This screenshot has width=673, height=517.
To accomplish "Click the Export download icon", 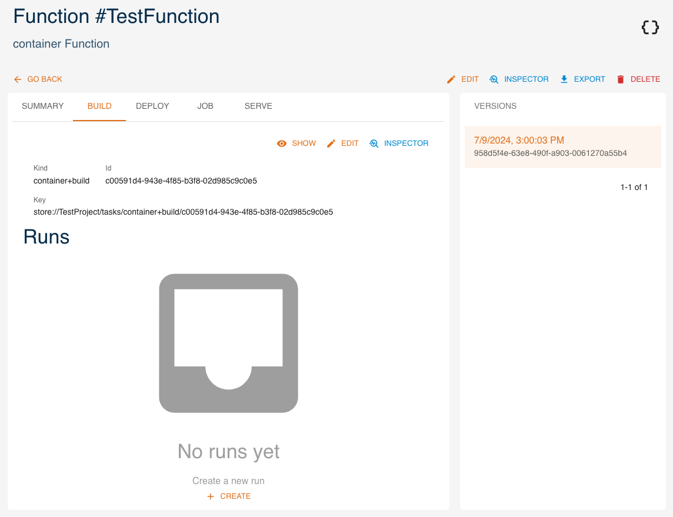I will (x=564, y=79).
